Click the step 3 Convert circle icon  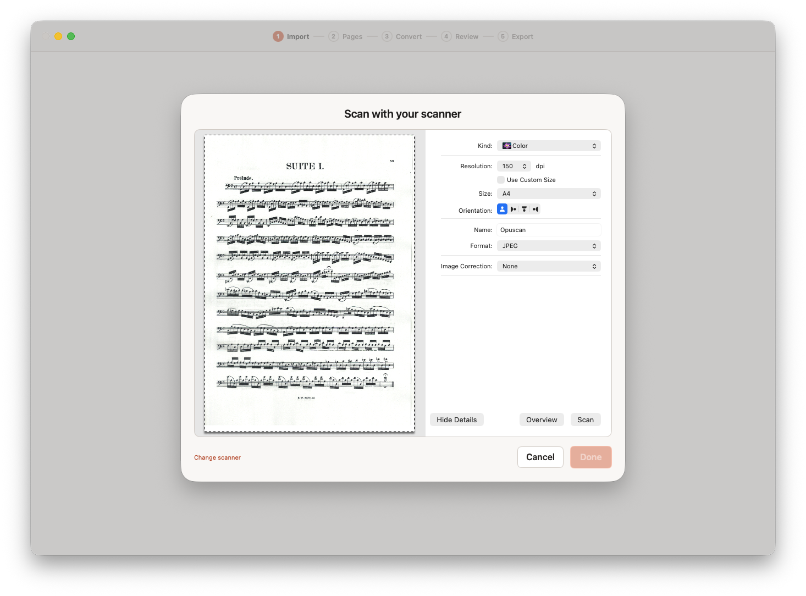coord(387,36)
